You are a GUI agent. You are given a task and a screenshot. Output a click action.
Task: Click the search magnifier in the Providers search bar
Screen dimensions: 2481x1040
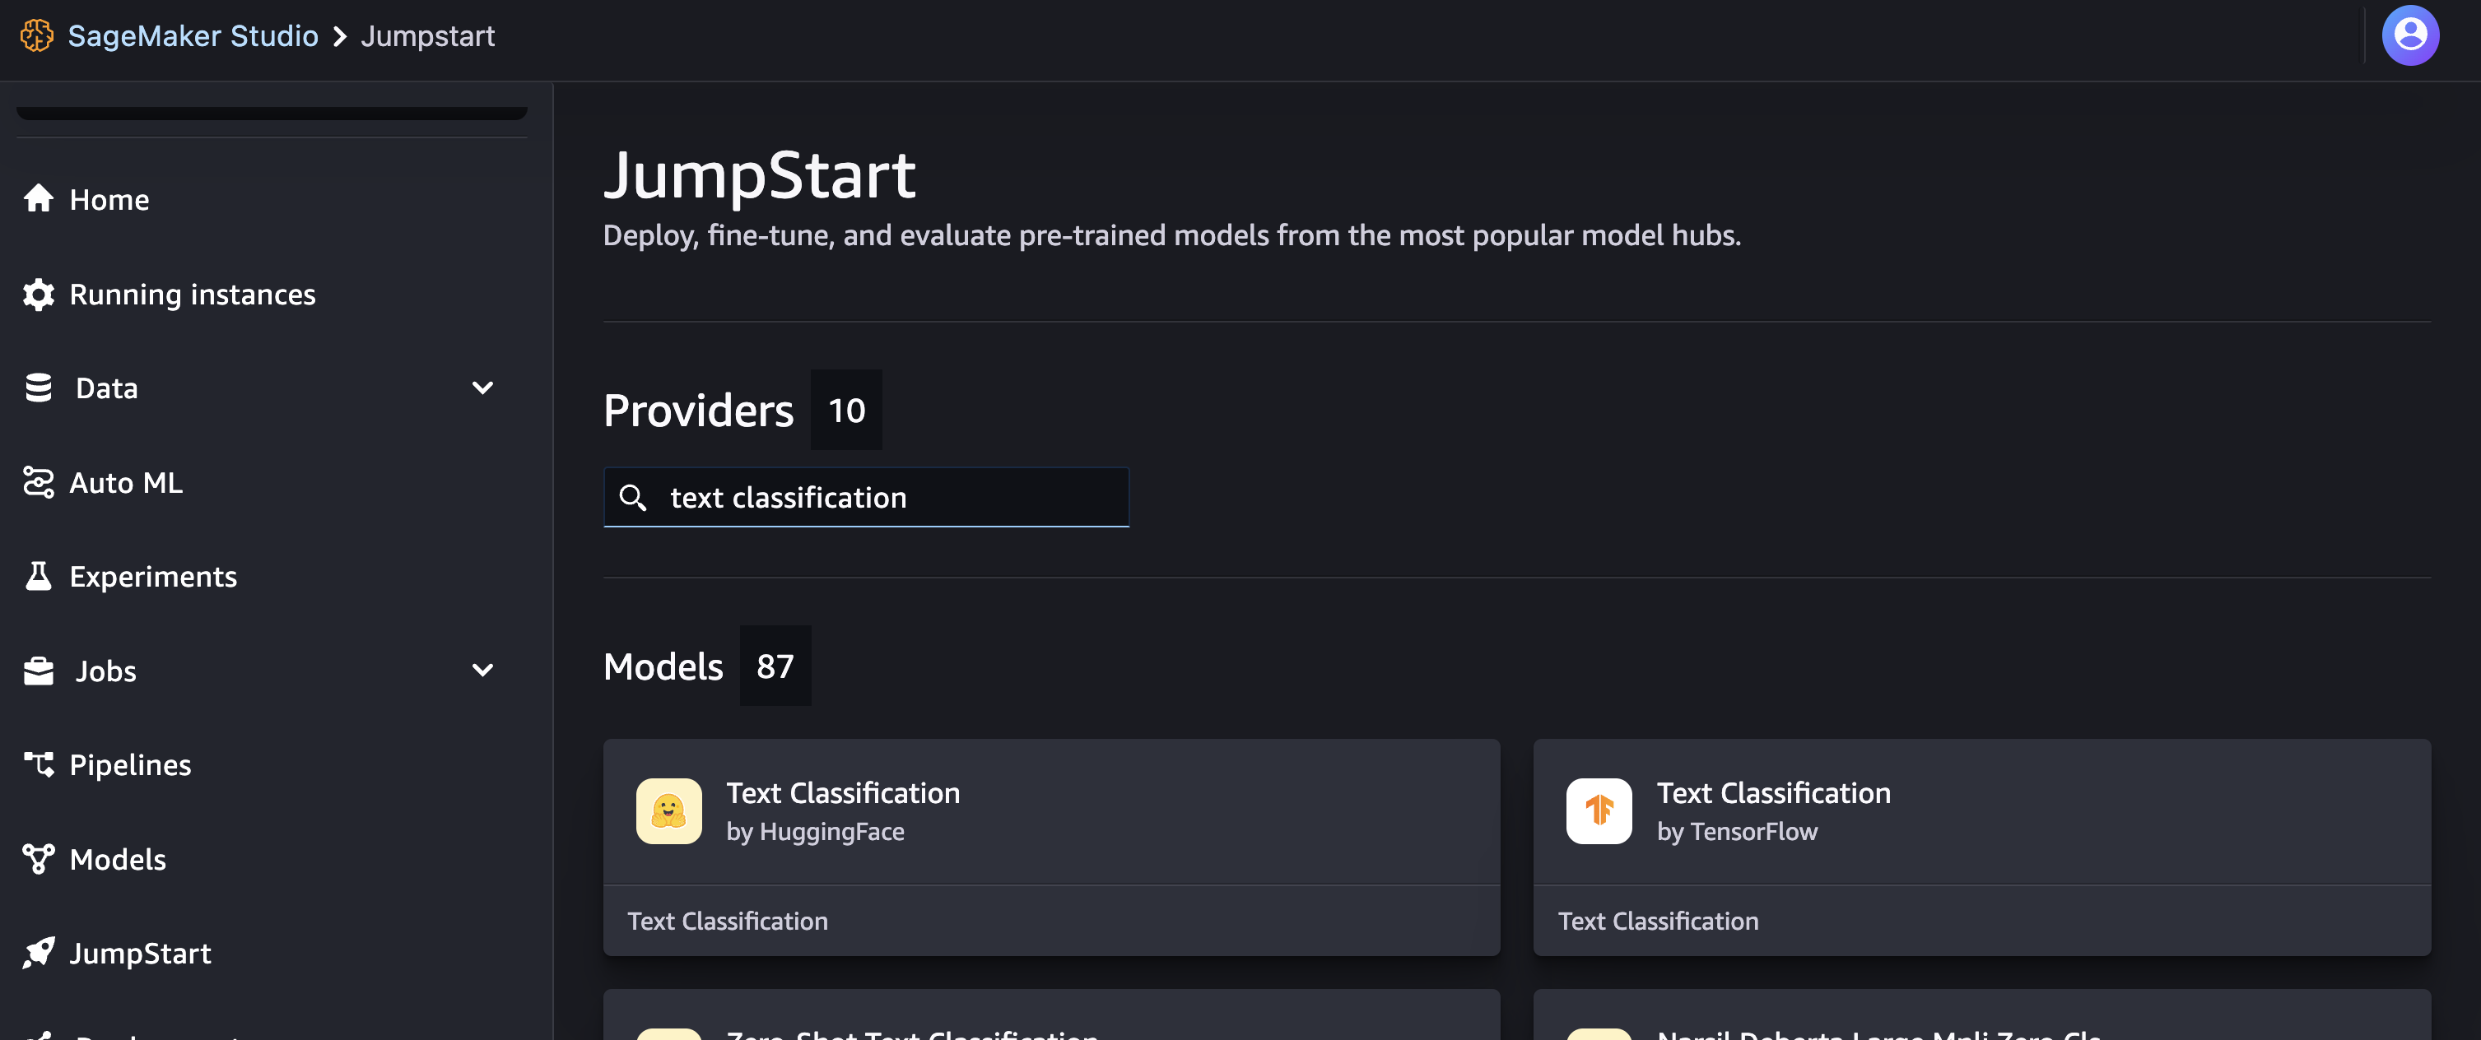[633, 497]
